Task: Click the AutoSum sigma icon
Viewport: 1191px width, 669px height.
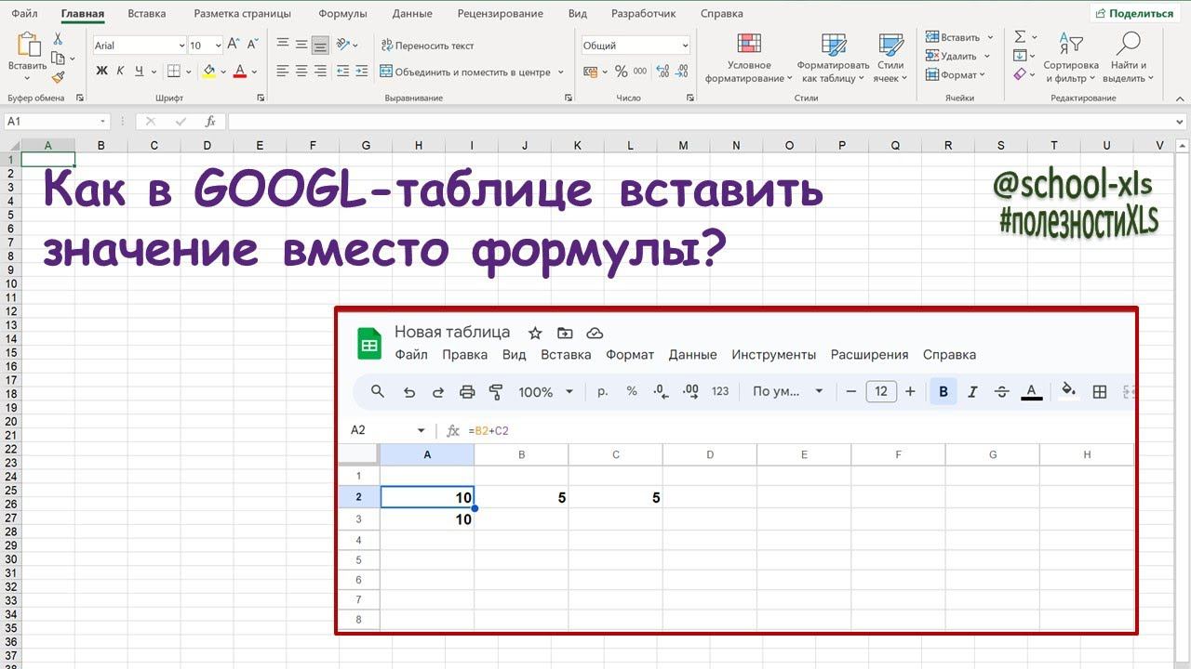Action: coord(1020,37)
